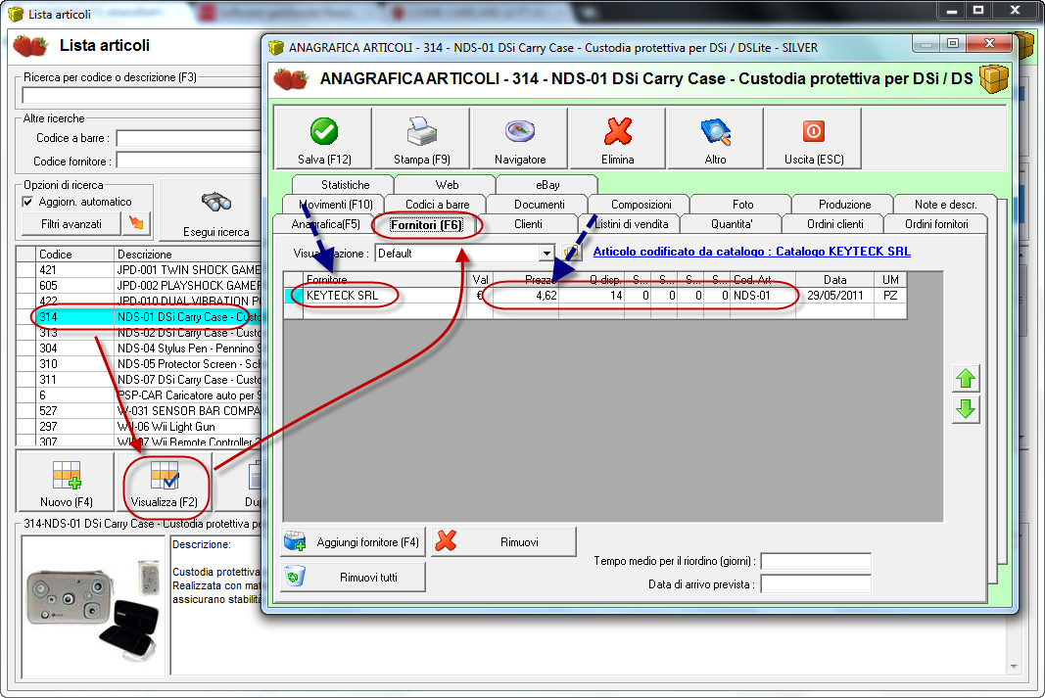Open the Listini di vendita tab
Image resolution: width=1045 pixels, height=698 pixels.
coord(631,224)
